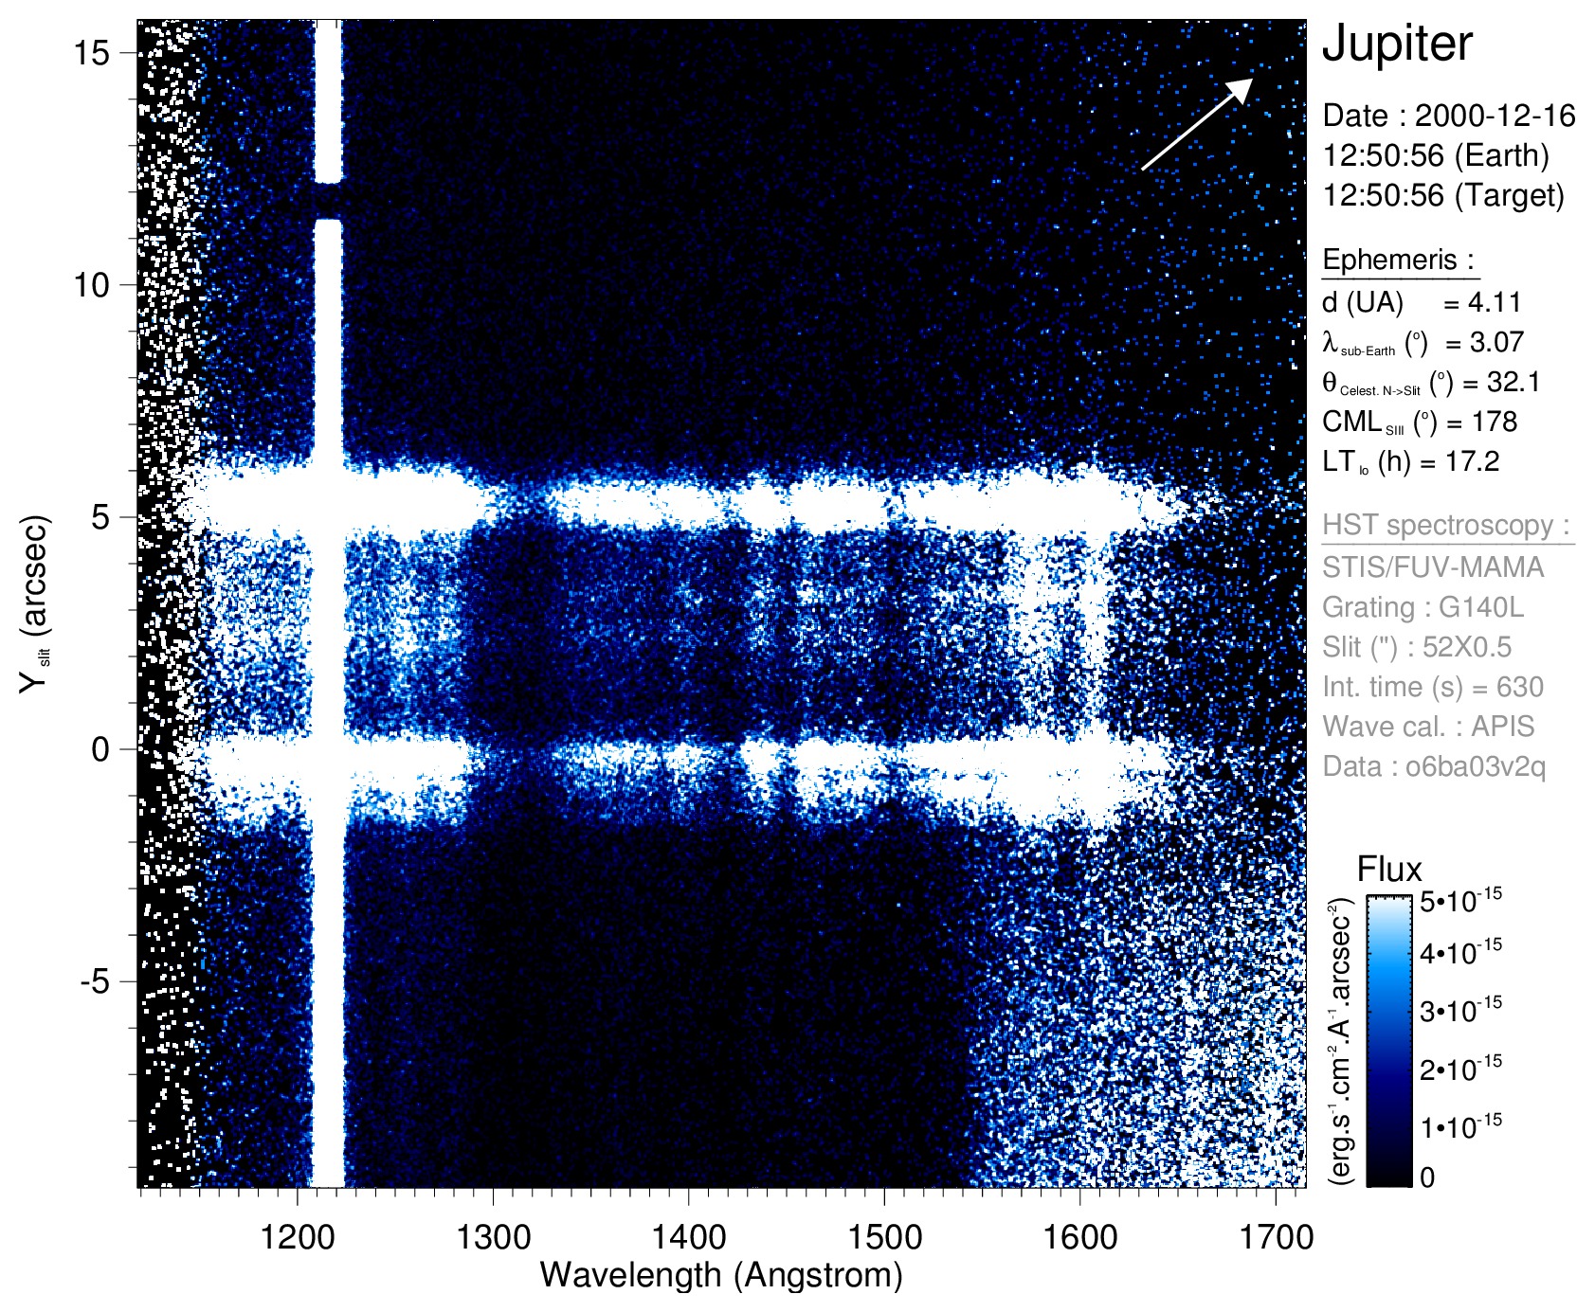
Task: Select the "Int. time (s) = 630" line
Action: [1433, 687]
